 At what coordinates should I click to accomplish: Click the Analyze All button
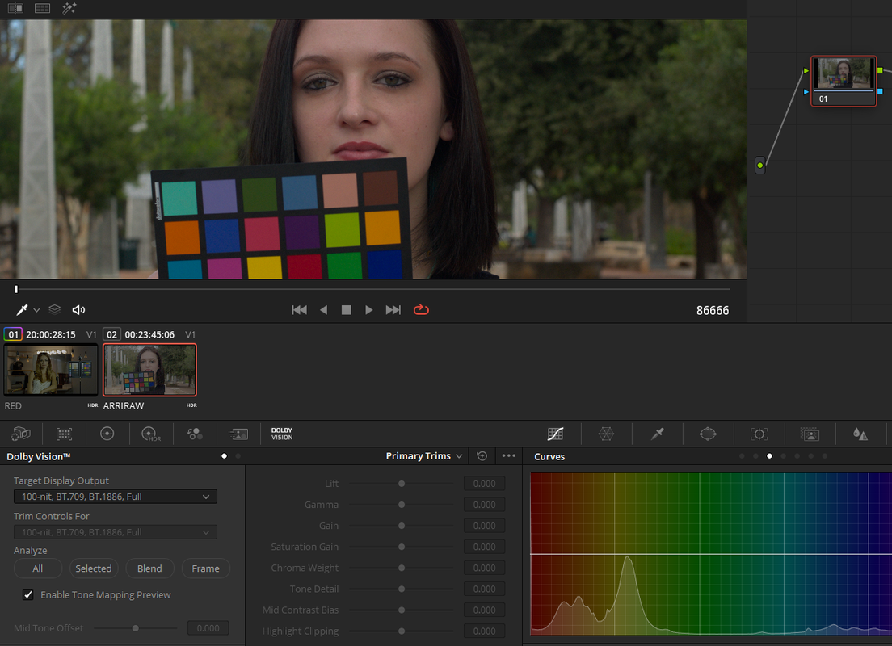37,568
